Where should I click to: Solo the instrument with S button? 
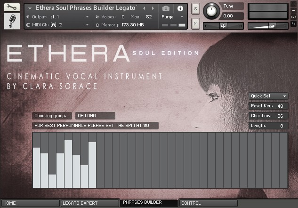click(195, 9)
